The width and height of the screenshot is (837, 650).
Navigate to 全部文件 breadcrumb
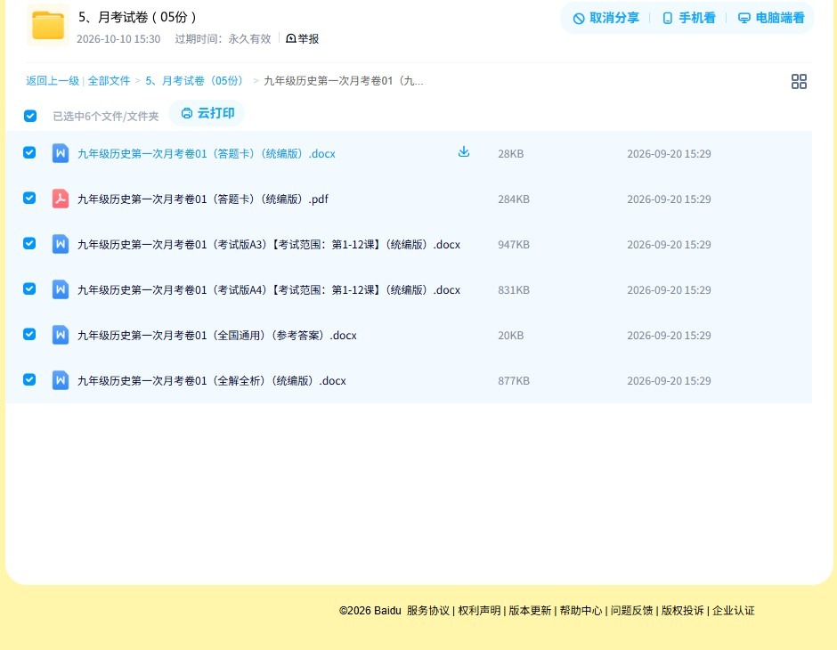[109, 81]
